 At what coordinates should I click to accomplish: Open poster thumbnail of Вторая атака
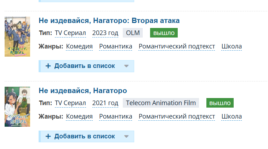click(x=17, y=36)
